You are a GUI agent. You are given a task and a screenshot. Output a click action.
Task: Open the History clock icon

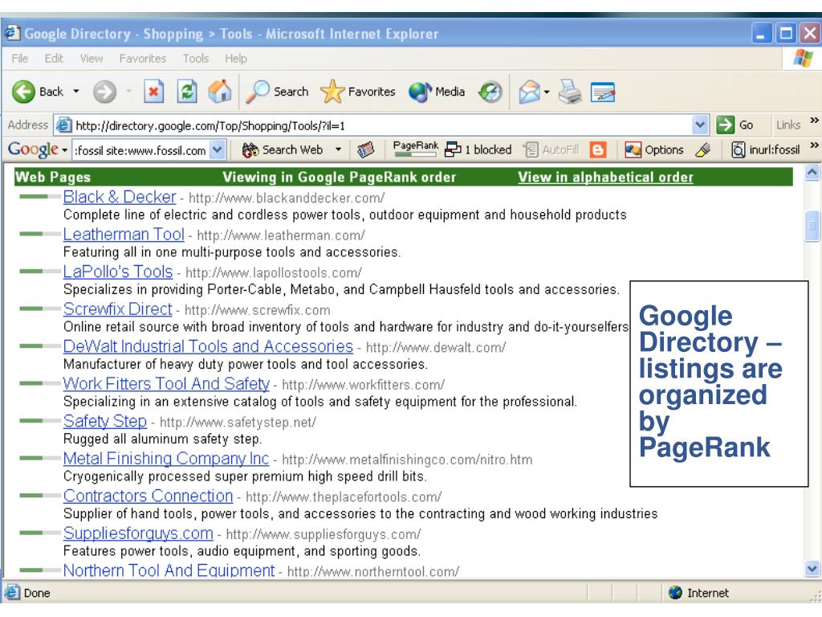pyautogui.click(x=490, y=92)
